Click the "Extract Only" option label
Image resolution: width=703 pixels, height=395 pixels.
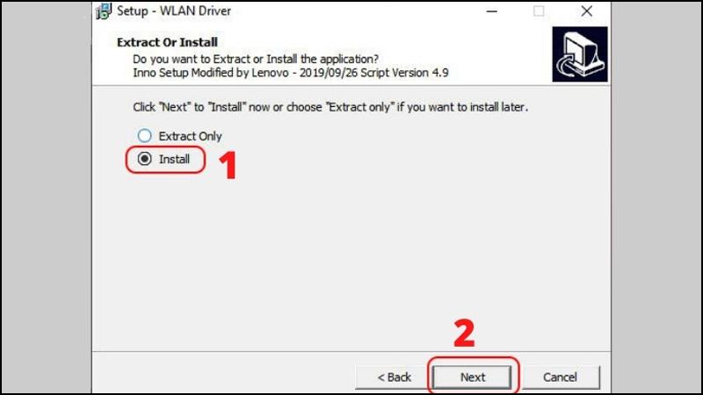[x=190, y=136]
